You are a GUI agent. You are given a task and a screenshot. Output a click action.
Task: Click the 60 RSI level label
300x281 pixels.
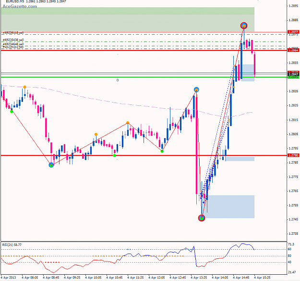click(289, 249)
